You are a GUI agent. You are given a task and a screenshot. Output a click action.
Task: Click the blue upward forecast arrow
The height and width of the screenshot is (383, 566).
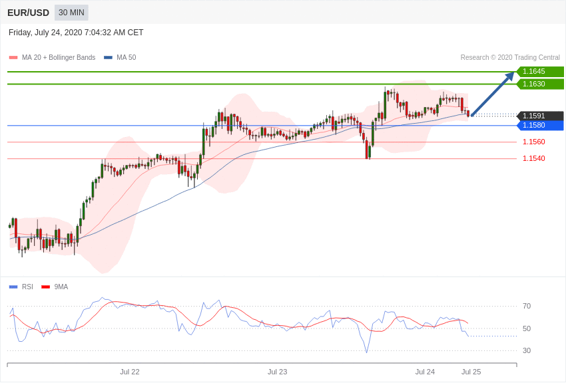[x=493, y=94]
